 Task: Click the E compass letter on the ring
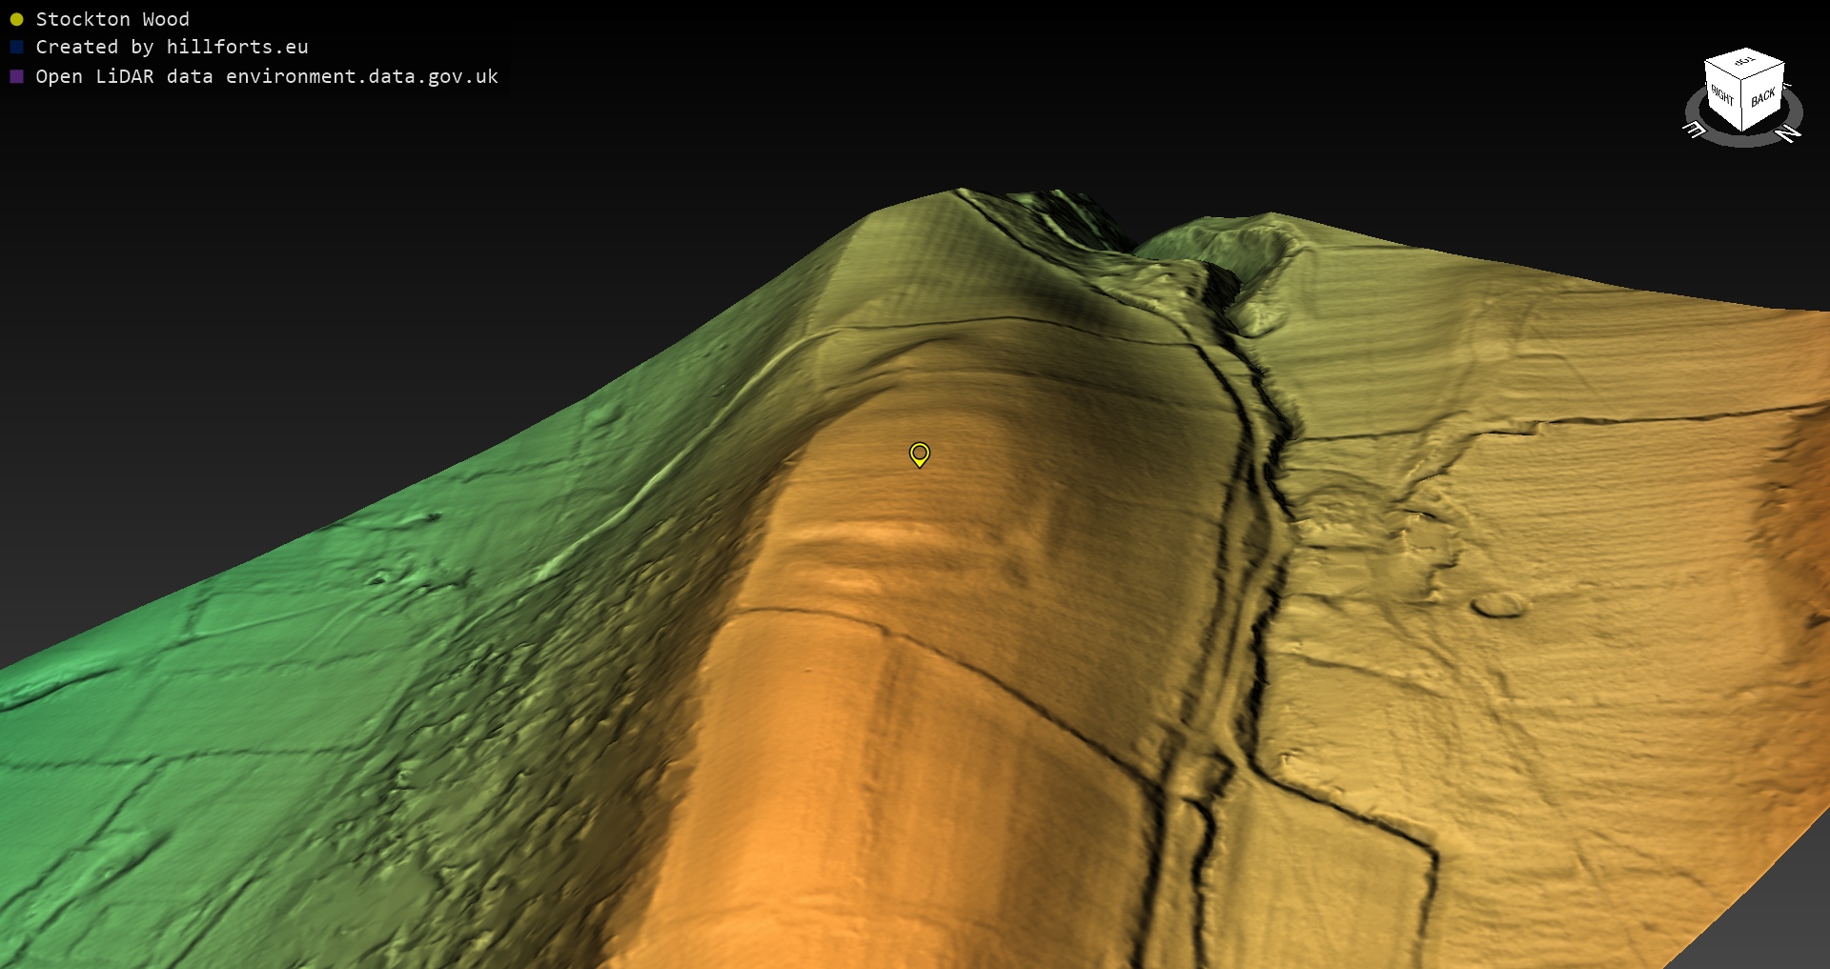click(x=1695, y=129)
